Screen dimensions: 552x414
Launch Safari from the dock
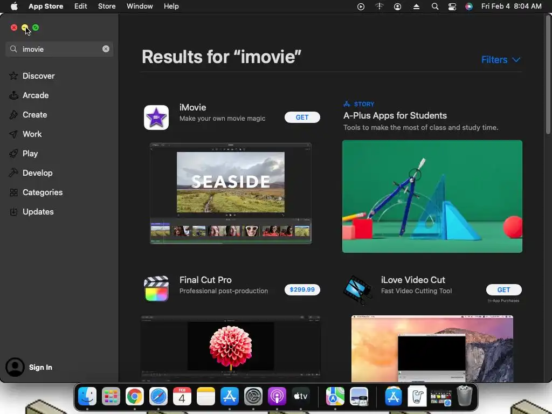click(158, 396)
